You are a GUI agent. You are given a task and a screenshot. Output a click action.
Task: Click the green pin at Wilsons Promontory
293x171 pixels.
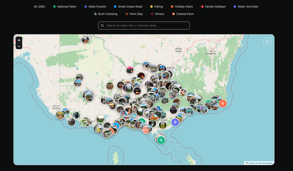[x=161, y=140]
